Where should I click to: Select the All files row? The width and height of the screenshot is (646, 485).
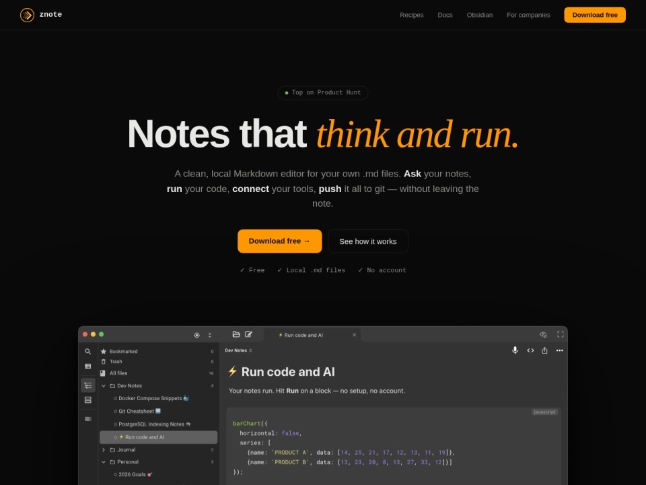[158, 373]
